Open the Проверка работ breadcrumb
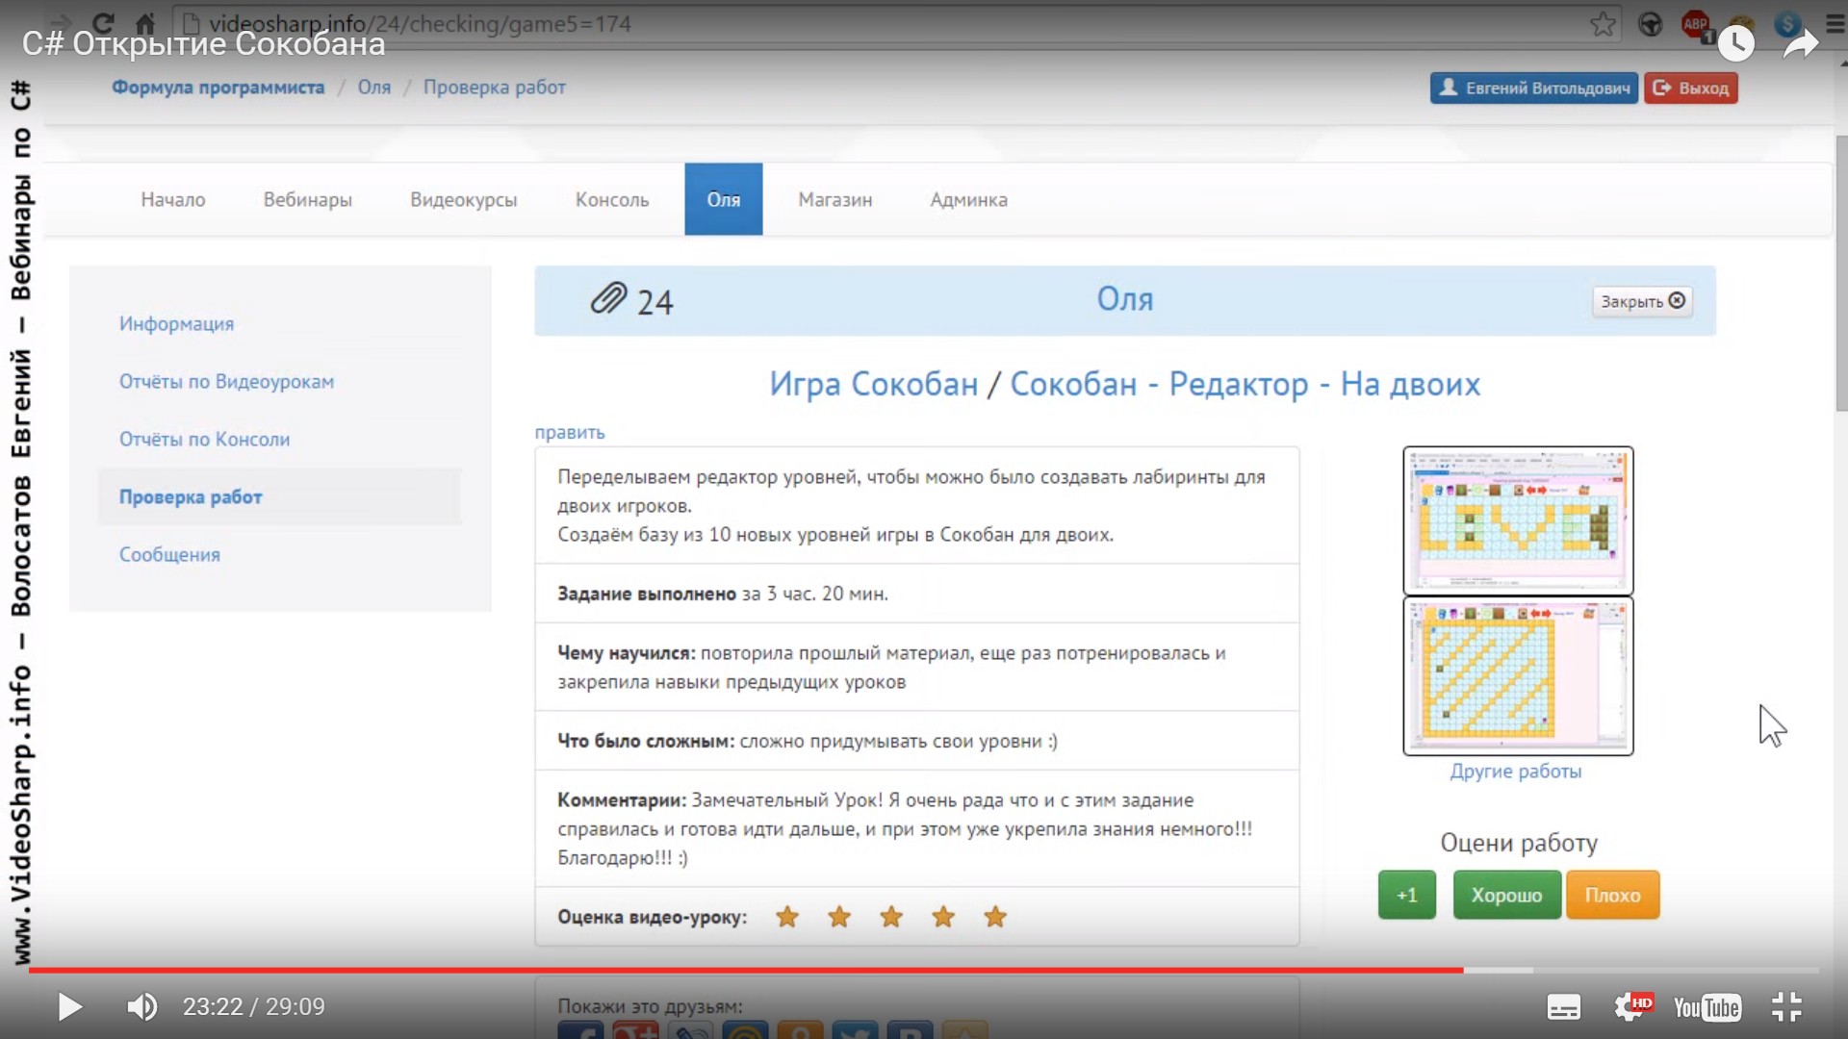The width and height of the screenshot is (1848, 1039). (x=495, y=88)
